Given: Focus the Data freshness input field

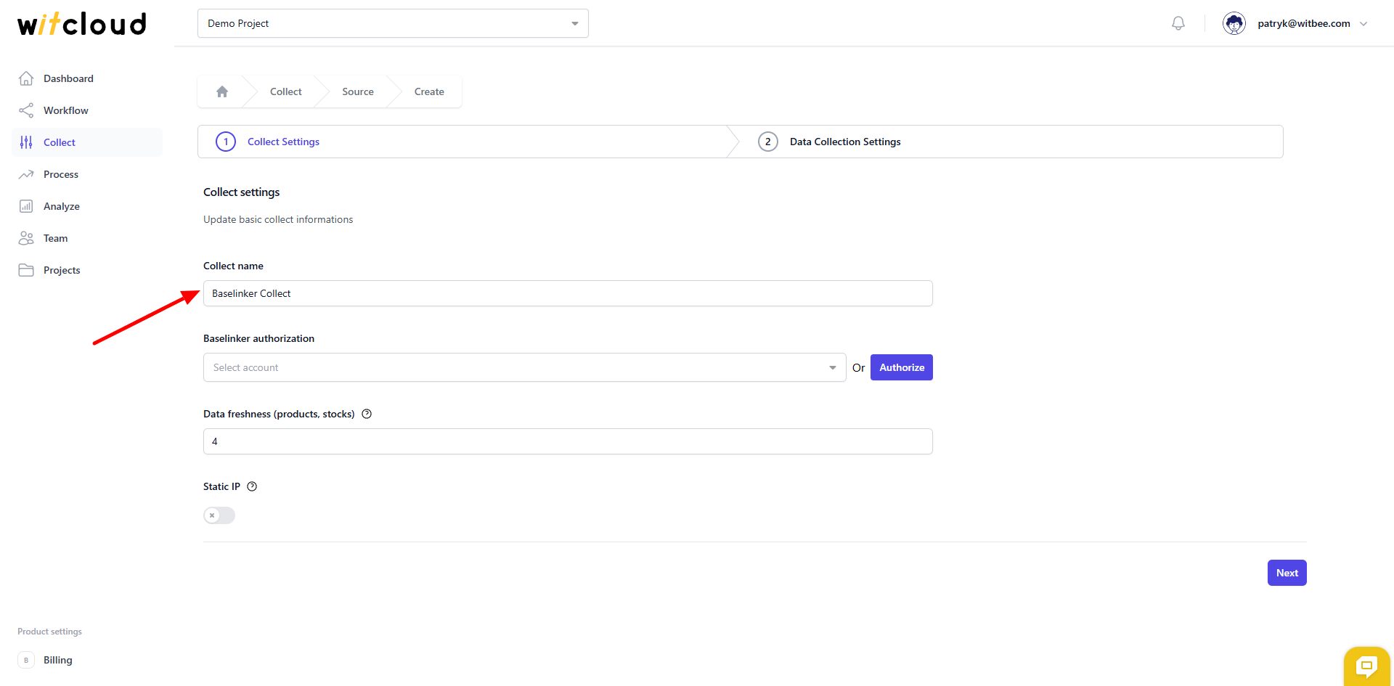Looking at the screenshot, I should coord(568,441).
